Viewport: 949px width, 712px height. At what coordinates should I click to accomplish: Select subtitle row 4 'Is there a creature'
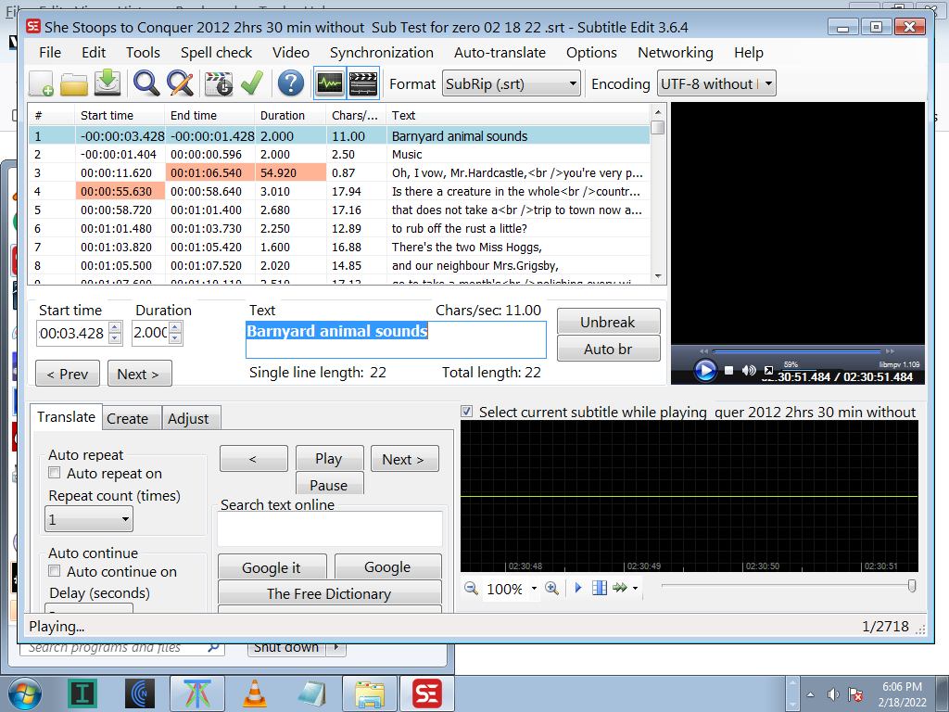pyautogui.click(x=339, y=191)
